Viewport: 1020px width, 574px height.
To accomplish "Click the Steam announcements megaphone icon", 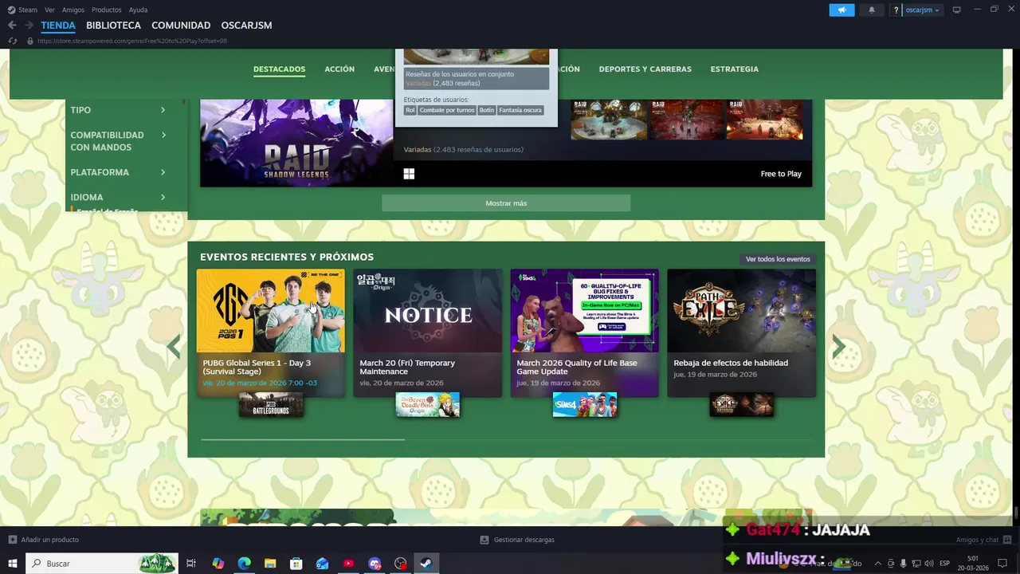I will tap(841, 10).
